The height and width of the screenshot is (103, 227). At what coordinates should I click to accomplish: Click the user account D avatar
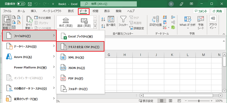point(171,4)
